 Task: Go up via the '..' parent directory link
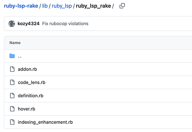20,57
